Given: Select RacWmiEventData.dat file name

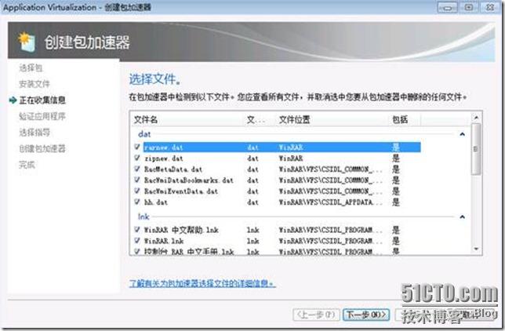Looking at the screenshot, I should [x=180, y=191].
